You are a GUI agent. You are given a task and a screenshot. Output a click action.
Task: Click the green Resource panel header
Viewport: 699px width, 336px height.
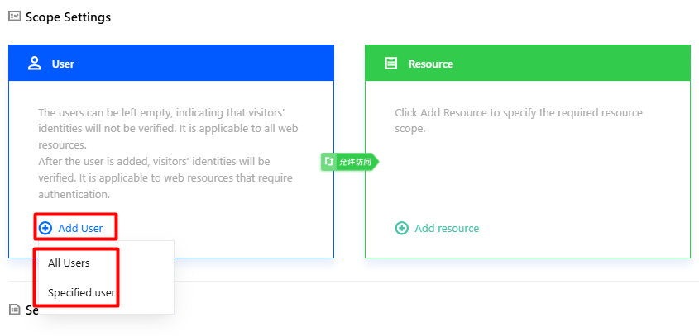pyautogui.click(x=528, y=63)
